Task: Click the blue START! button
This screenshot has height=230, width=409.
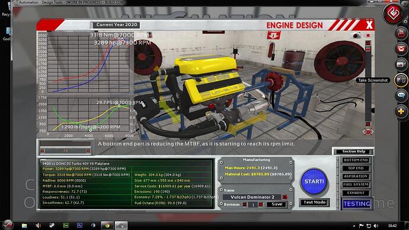Action: click(x=314, y=182)
